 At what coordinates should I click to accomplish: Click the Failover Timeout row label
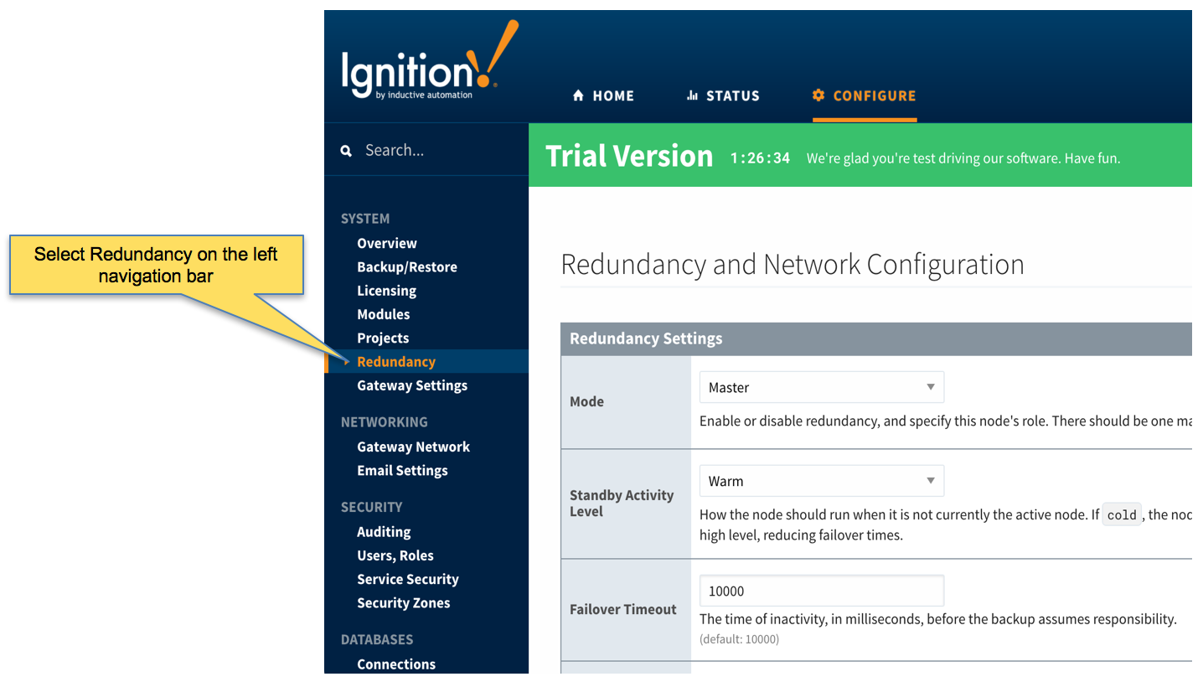(623, 609)
